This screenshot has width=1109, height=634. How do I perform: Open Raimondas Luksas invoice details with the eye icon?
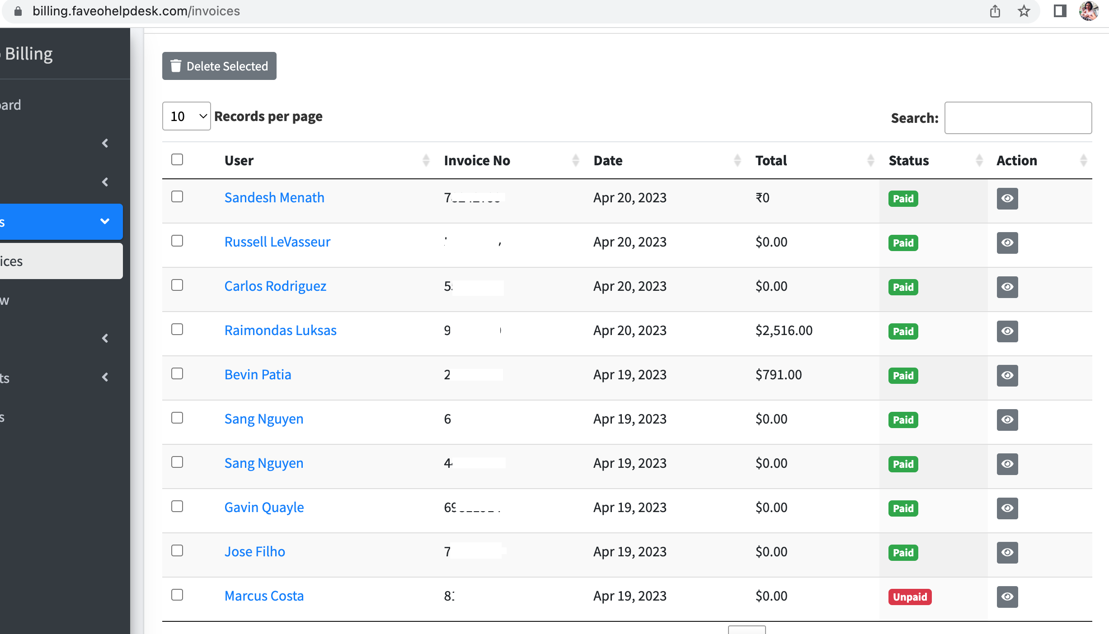pos(1007,331)
